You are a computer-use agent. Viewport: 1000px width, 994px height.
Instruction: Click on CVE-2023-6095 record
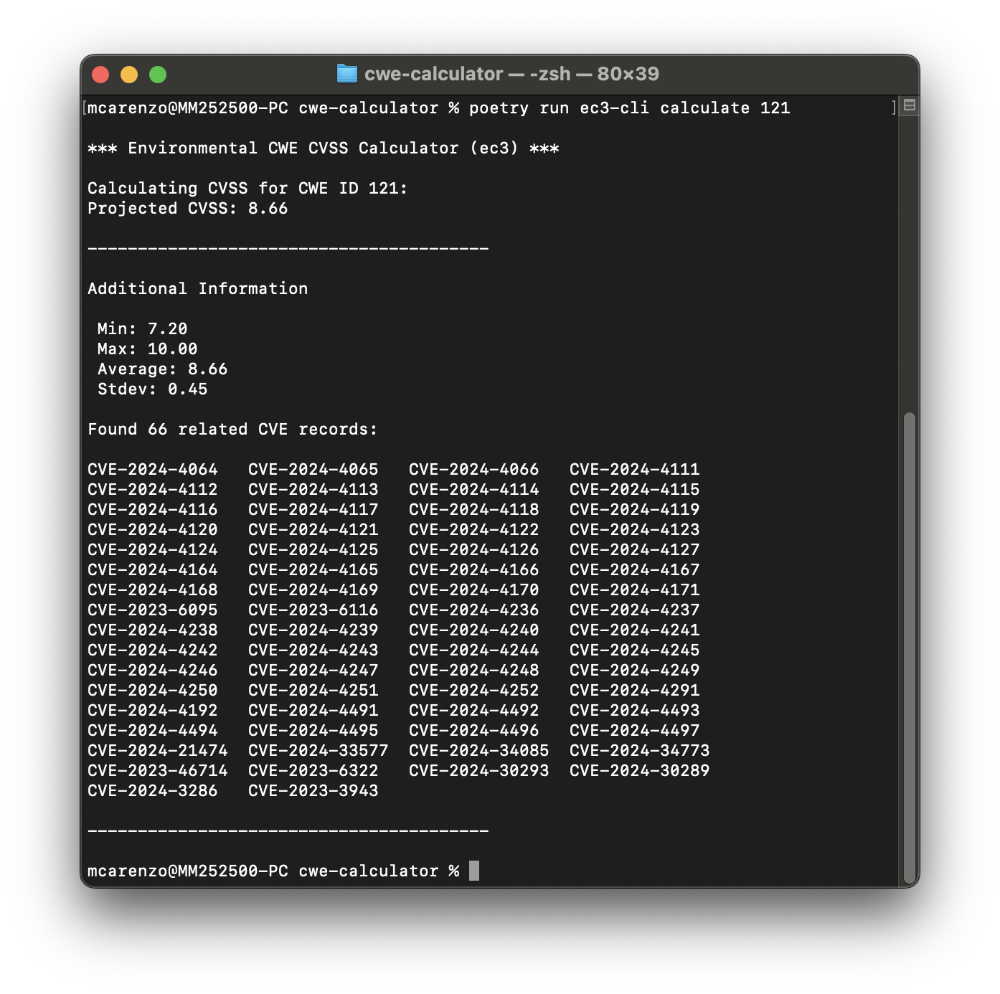pyautogui.click(x=152, y=610)
